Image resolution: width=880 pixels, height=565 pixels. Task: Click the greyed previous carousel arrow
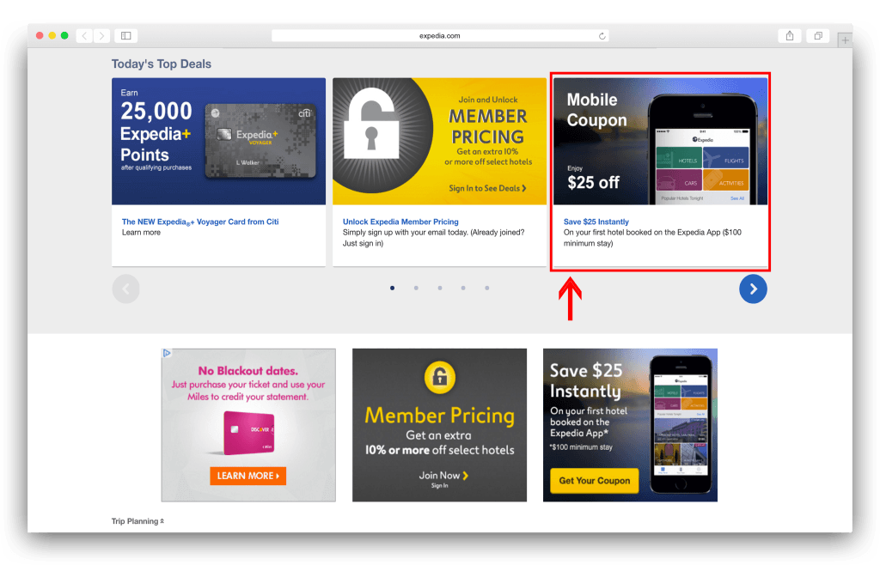tap(125, 289)
